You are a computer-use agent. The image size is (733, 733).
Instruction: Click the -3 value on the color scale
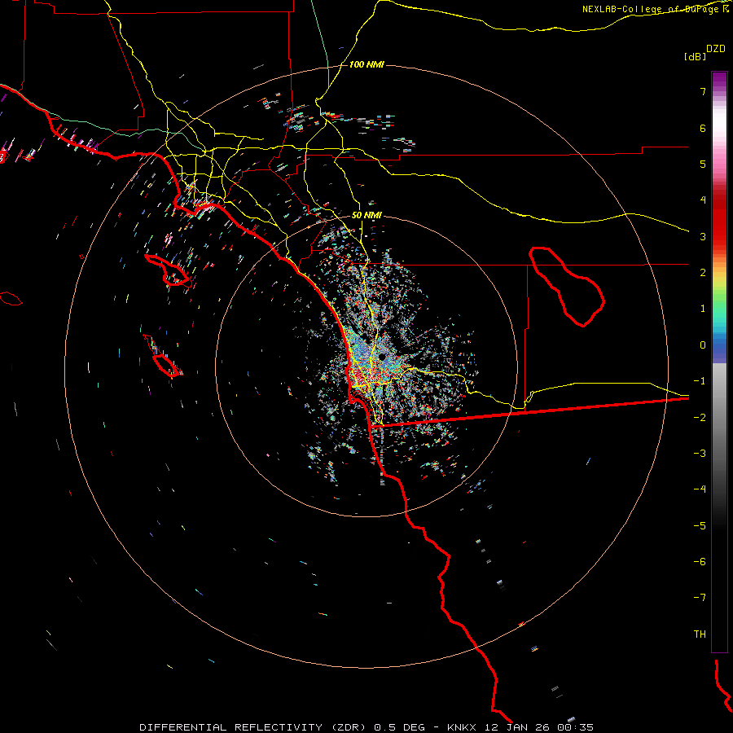click(700, 453)
